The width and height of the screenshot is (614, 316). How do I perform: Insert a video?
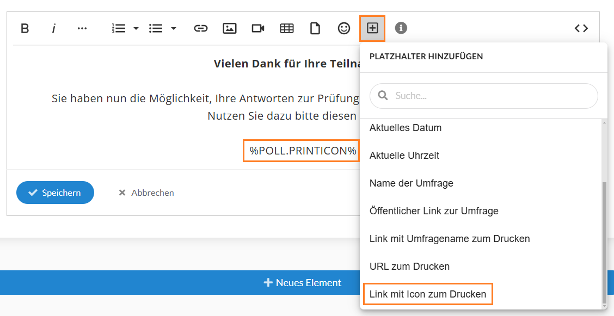pyautogui.click(x=258, y=28)
